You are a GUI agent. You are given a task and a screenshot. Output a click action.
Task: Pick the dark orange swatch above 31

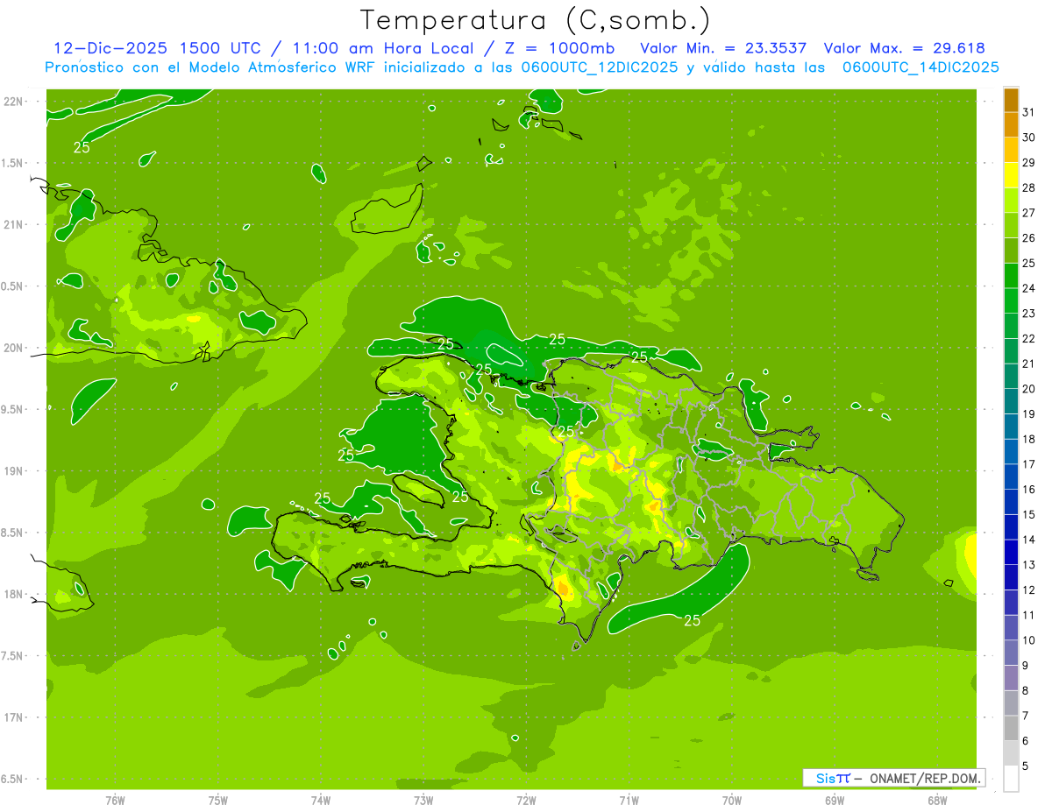[1011, 100]
